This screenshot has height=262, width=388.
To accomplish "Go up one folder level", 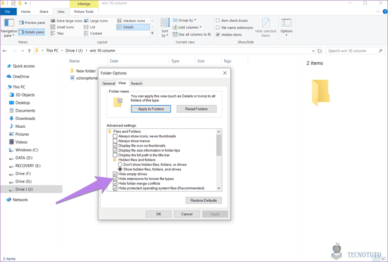I will tap(29, 51).
